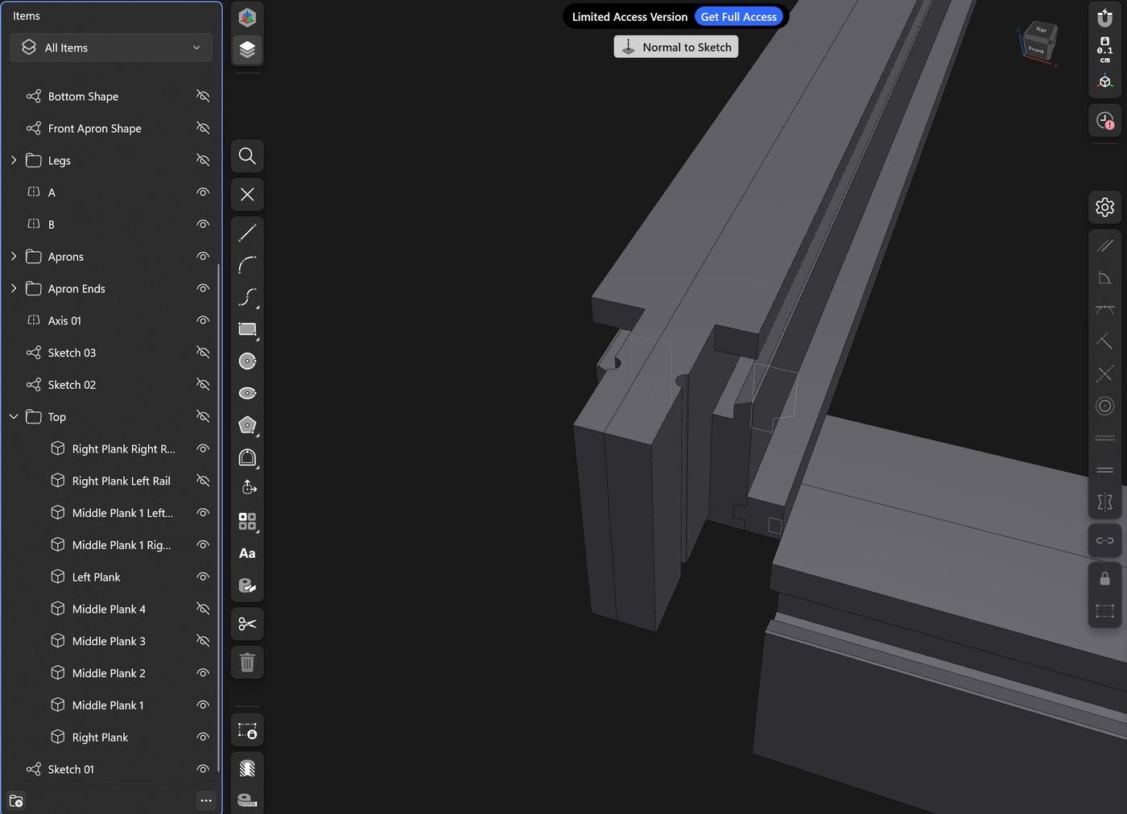Screen dimensions: 1127x814
Task: Show Middle Plank 4 body
Action: click(203, 609)
